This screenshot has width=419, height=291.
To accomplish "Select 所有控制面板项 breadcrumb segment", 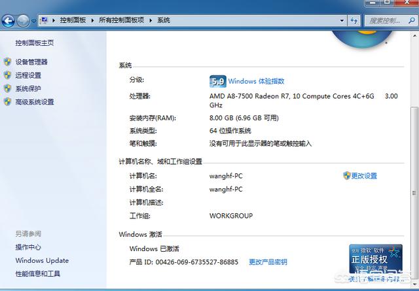I will click(x=121, y=20).
